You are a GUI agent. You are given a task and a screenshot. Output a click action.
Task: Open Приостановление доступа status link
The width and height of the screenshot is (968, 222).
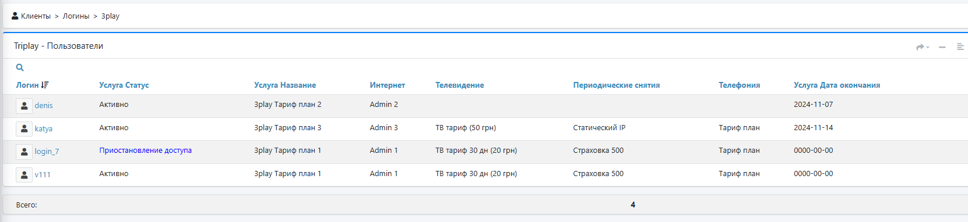145,151
